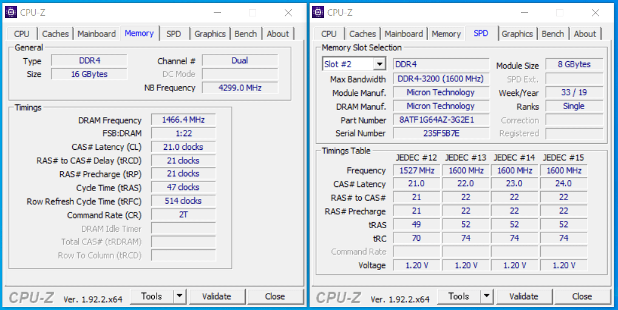
Task: Open Tools dropdown arrow in right window
Action: 487,296
